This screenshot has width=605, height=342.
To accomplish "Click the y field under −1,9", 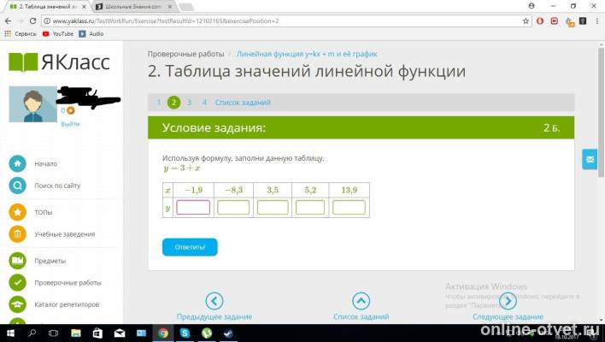I will point(193,207).
